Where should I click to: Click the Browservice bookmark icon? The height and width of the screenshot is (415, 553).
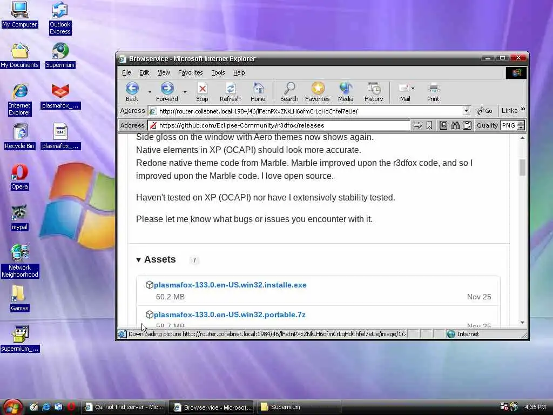[x=429, y=125]
